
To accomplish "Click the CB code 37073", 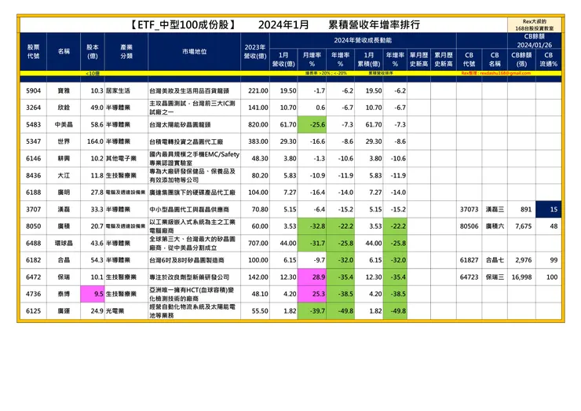I will 469,209.
